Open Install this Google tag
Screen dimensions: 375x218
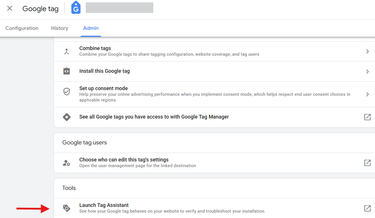(214, 71)
